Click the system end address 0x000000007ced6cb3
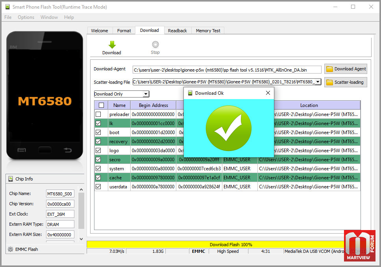The width and height of the screenshot is (381, 267). (x=199, y=168)
